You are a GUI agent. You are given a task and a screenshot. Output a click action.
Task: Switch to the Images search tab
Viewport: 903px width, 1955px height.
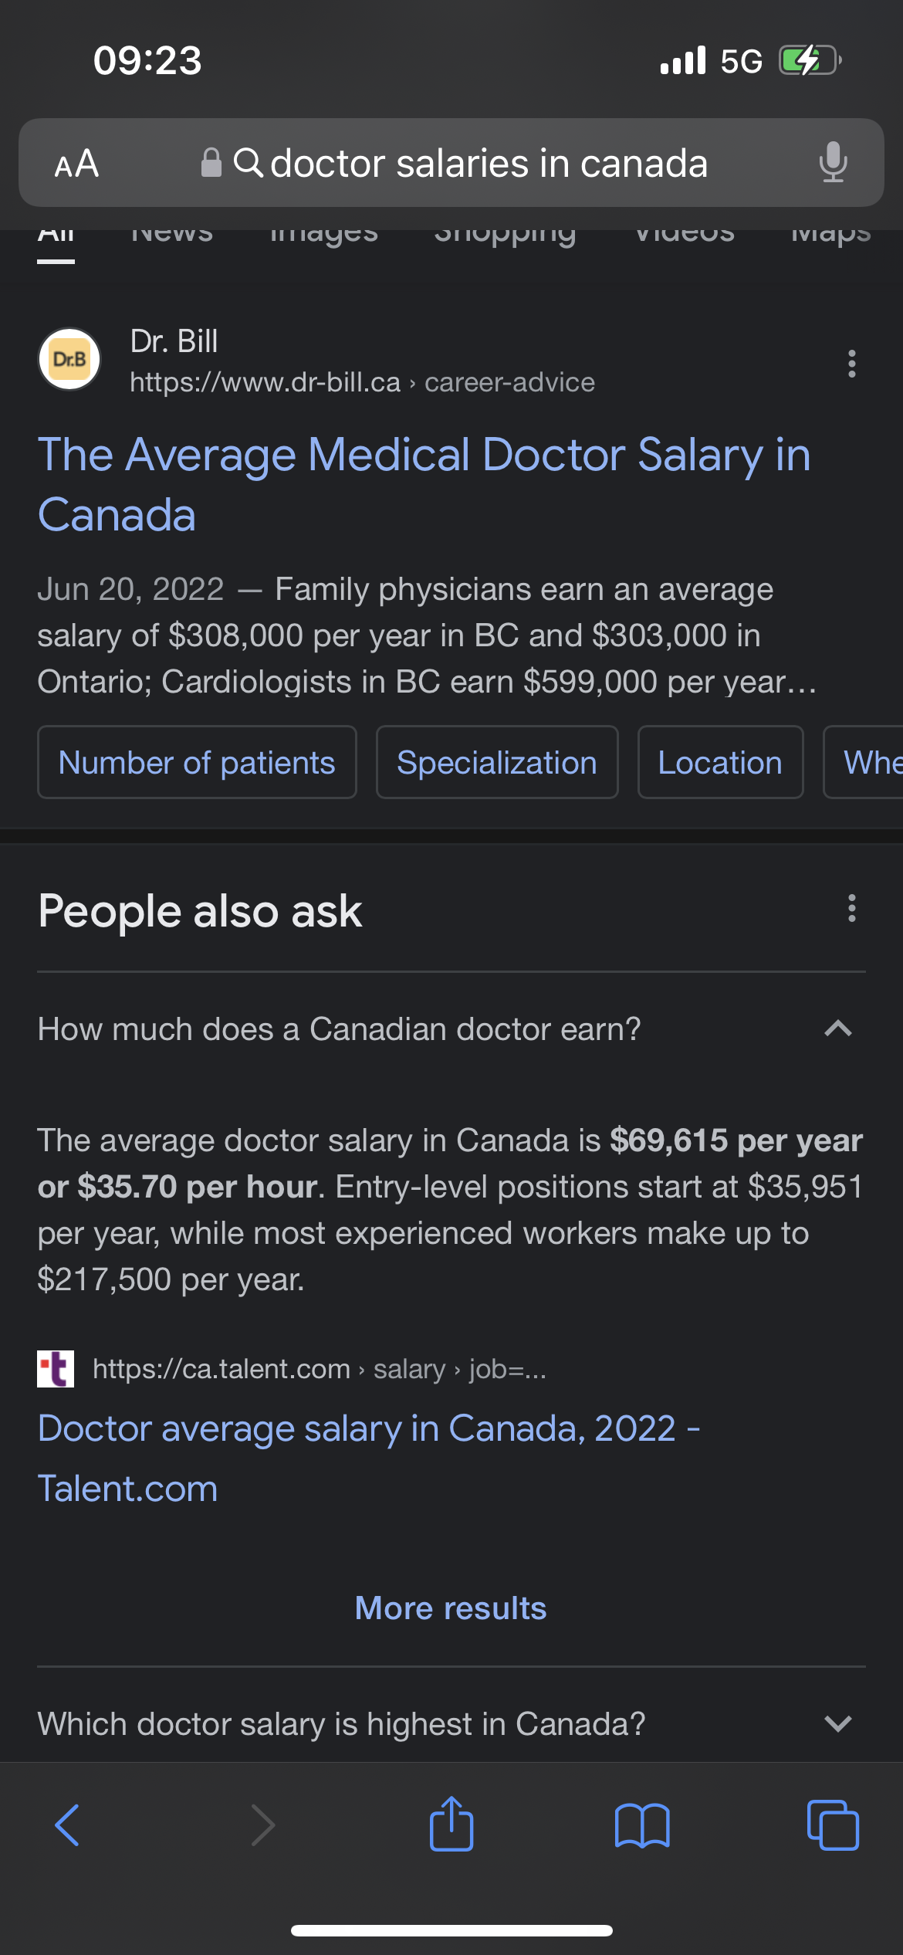(324, 235)
